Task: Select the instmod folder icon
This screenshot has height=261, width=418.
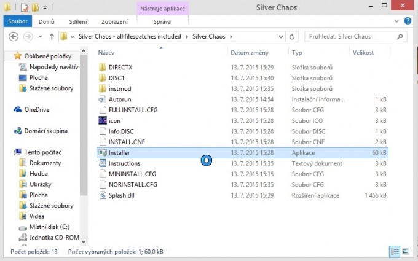Action: coord(103,88)
